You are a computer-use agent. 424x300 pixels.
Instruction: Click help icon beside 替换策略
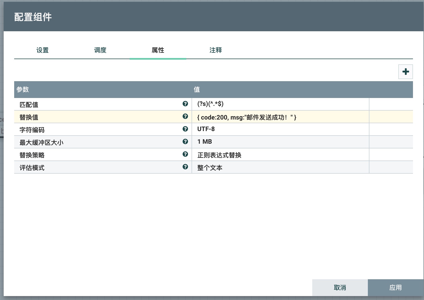(185, 154)
